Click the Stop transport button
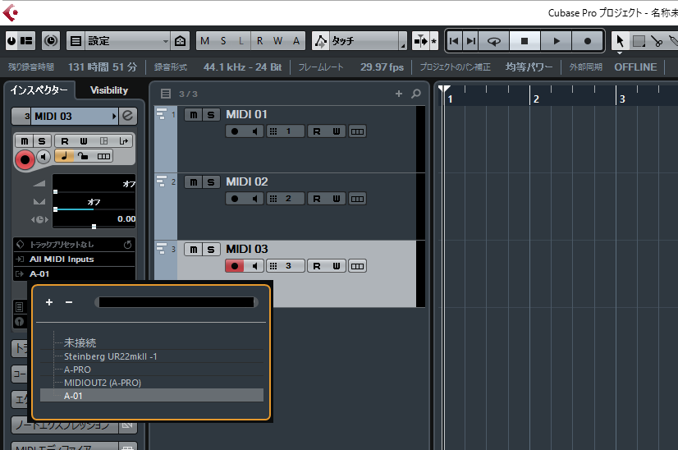 [x=525, y=41]
